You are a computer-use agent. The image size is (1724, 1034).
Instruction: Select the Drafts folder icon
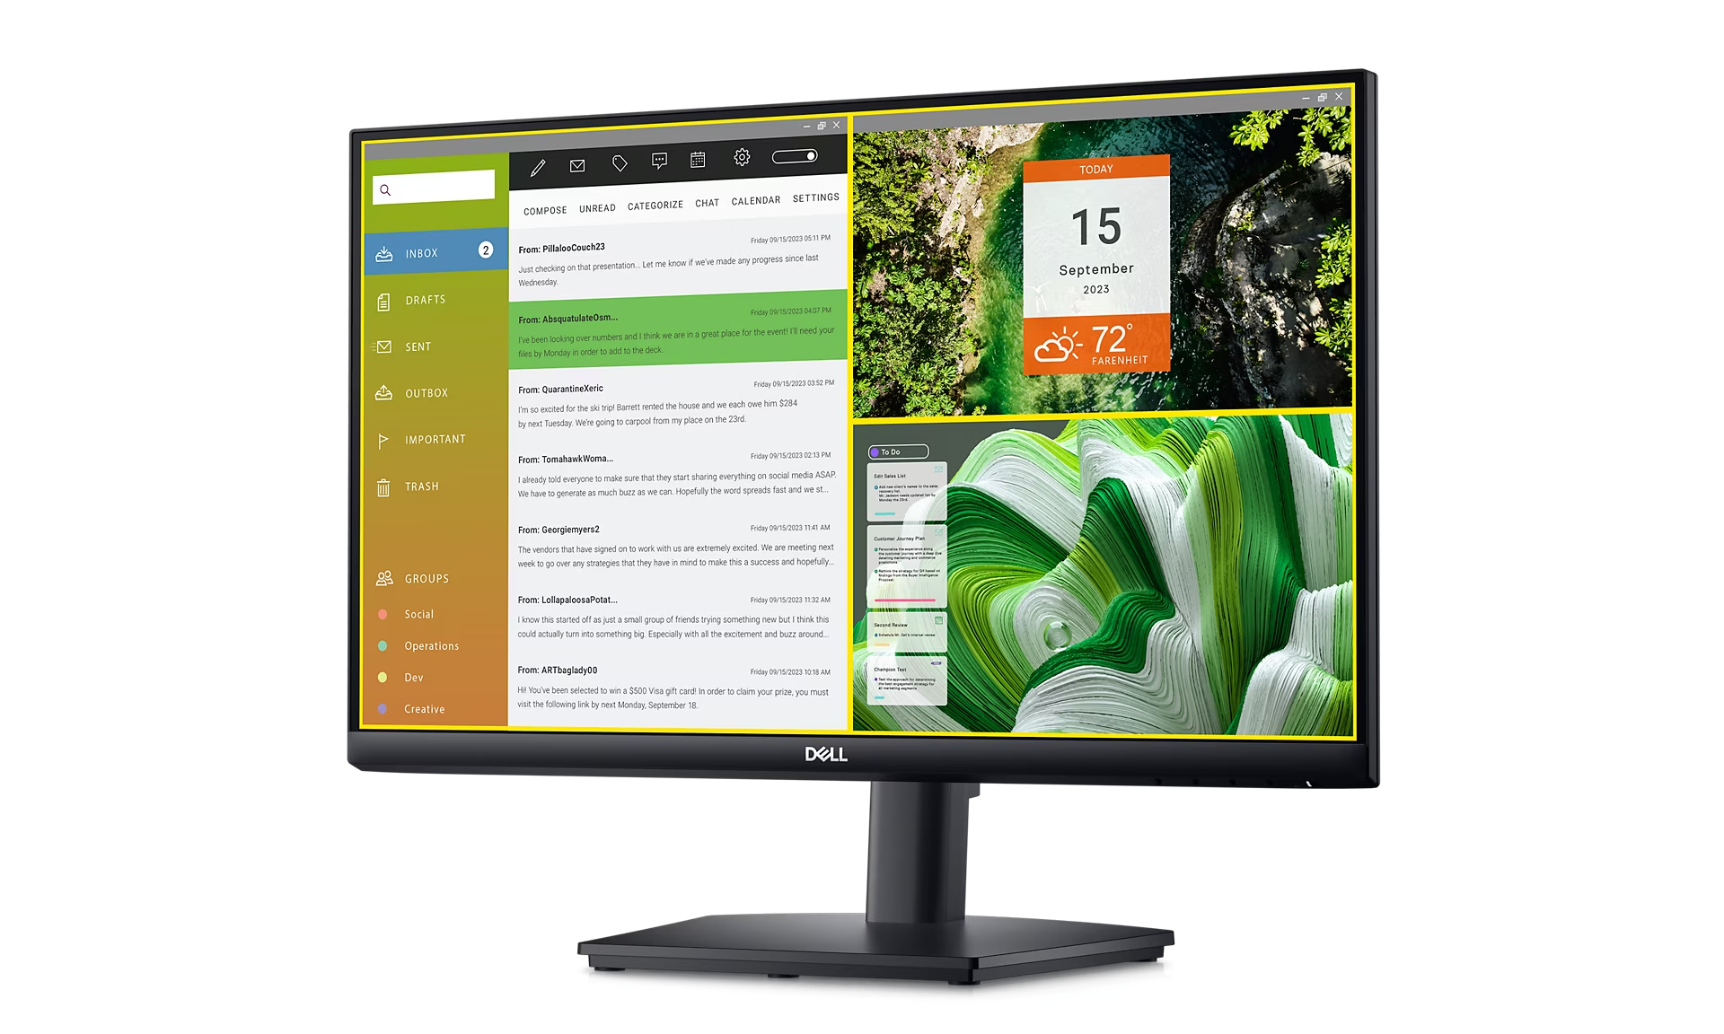(x=383, y=299)
